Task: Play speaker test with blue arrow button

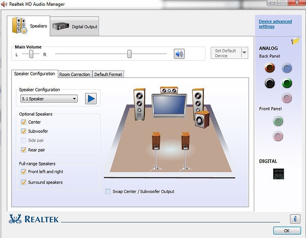Action: (91, 99)
